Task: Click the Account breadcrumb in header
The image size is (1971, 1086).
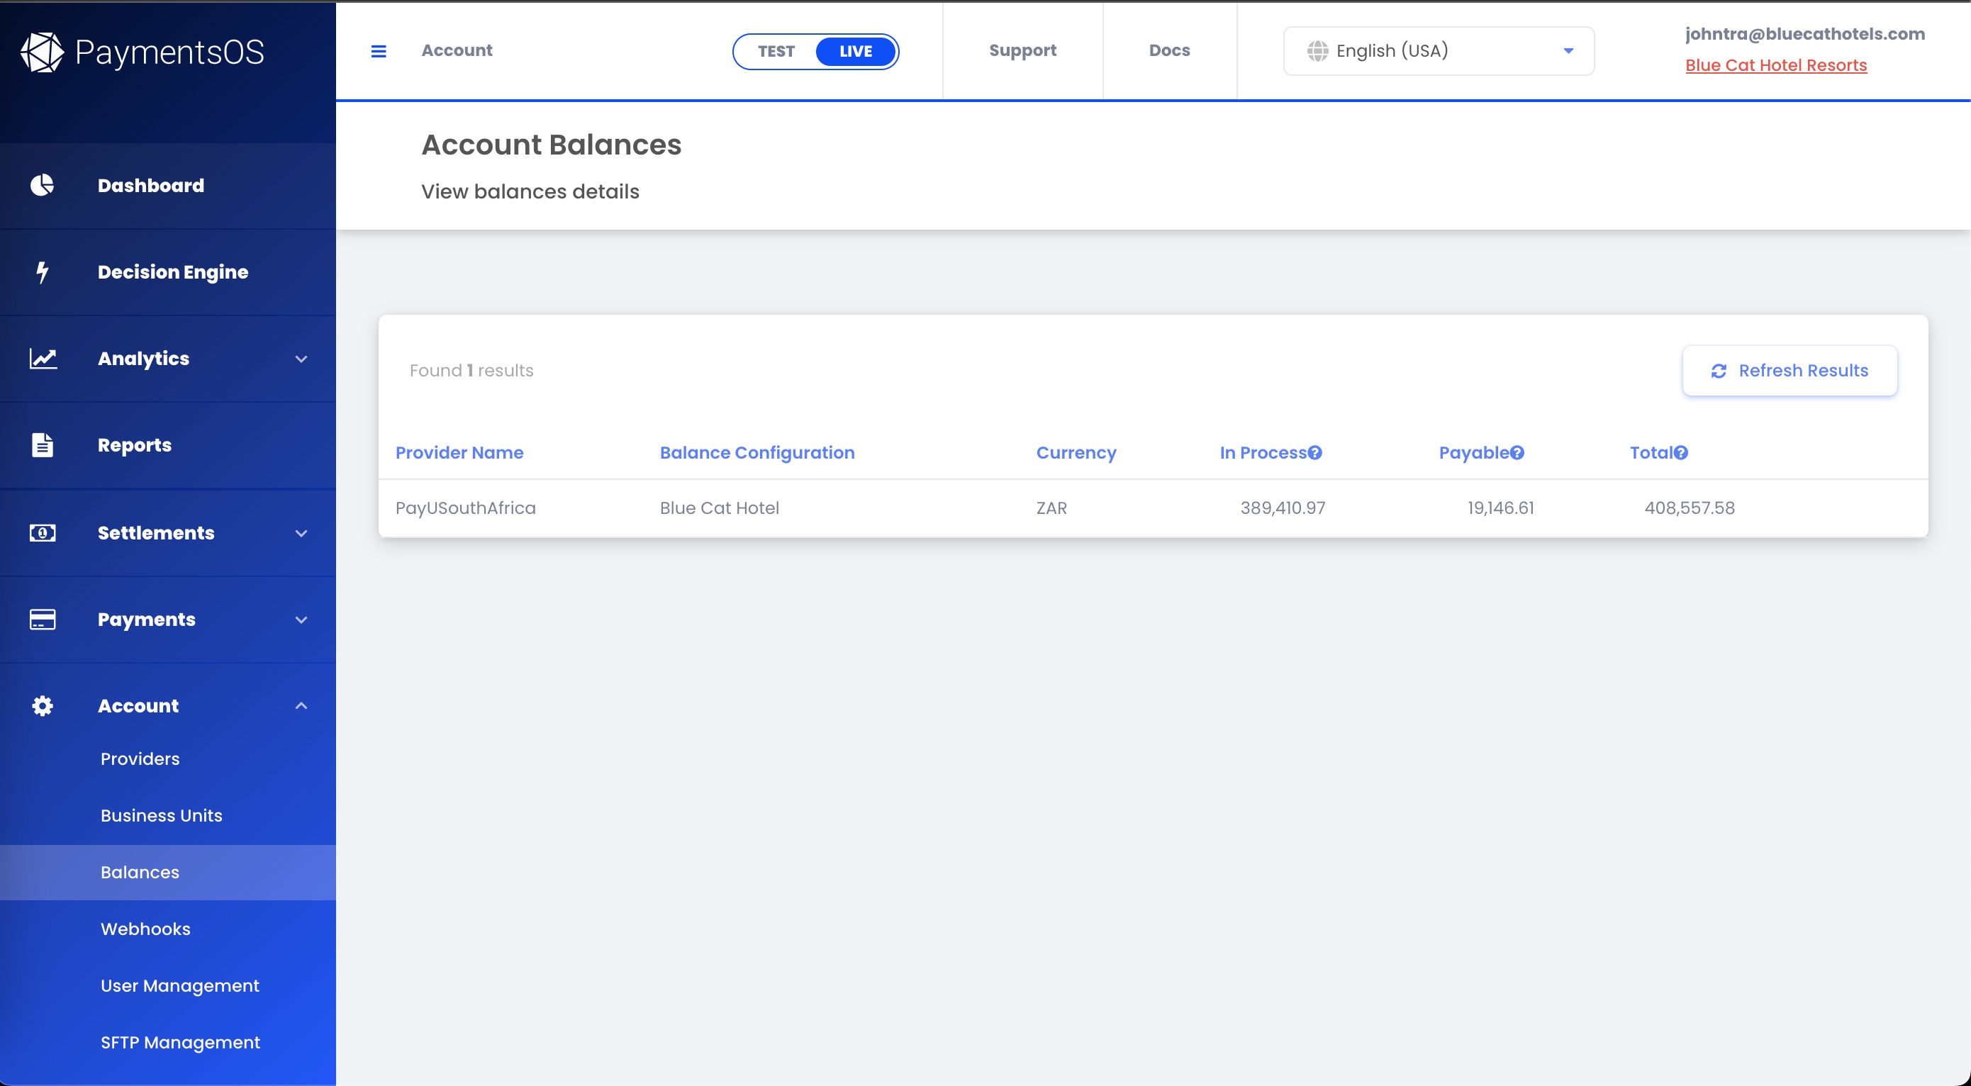Action: point(457,50)
